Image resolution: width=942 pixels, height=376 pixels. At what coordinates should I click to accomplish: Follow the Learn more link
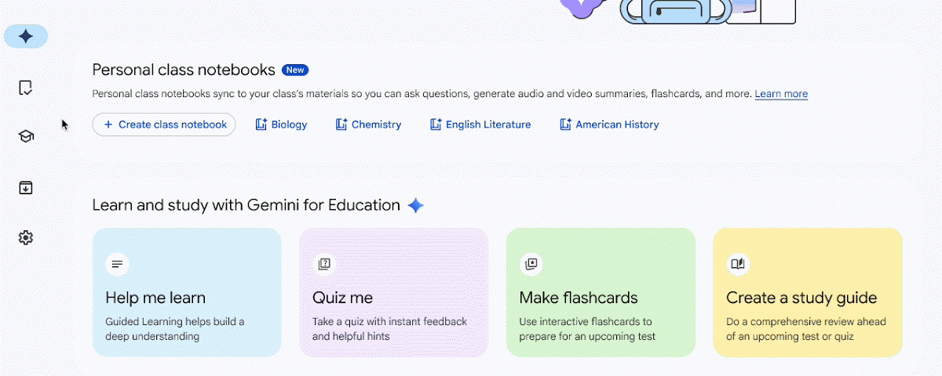tap(781, 94)
